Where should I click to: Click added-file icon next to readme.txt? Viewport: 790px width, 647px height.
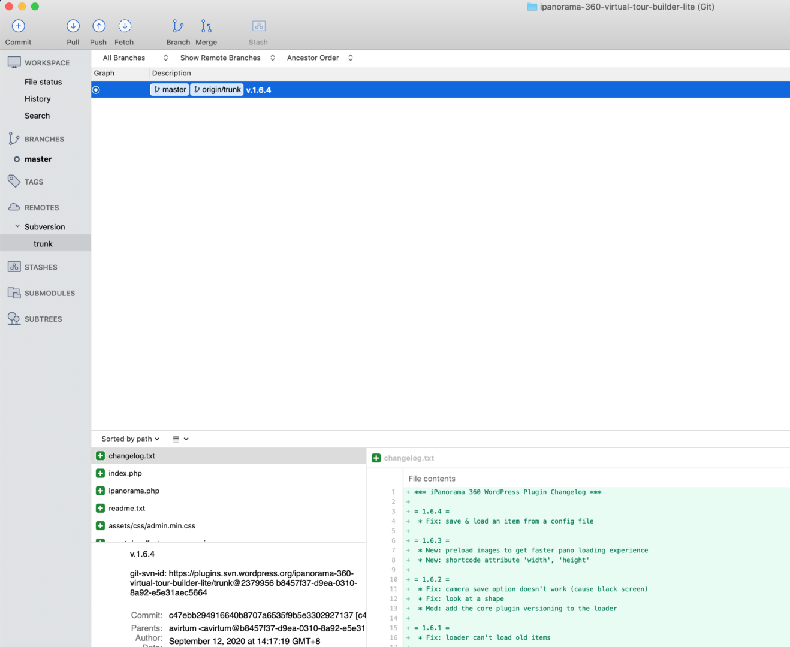[101, 508]
